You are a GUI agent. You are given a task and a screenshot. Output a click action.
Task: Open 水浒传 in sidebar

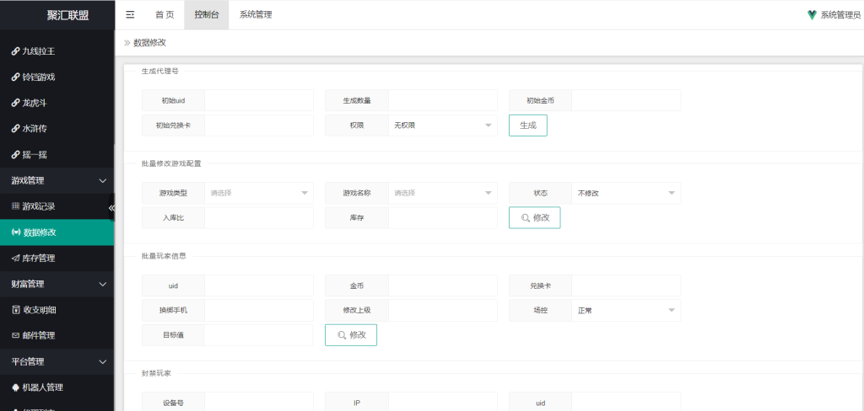pyautogui.click(x=57, y=129)
